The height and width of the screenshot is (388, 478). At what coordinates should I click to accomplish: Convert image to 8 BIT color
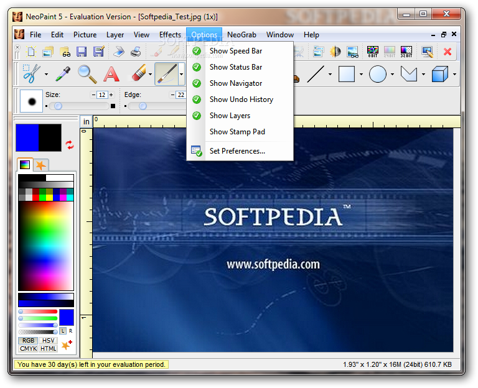coord(373,52)
